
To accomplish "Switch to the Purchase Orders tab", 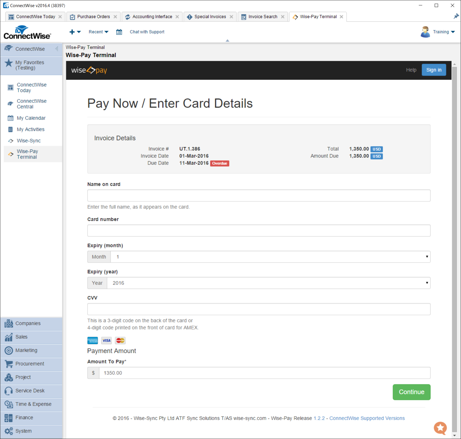I will pyautogui.click(x=93, y=17).
